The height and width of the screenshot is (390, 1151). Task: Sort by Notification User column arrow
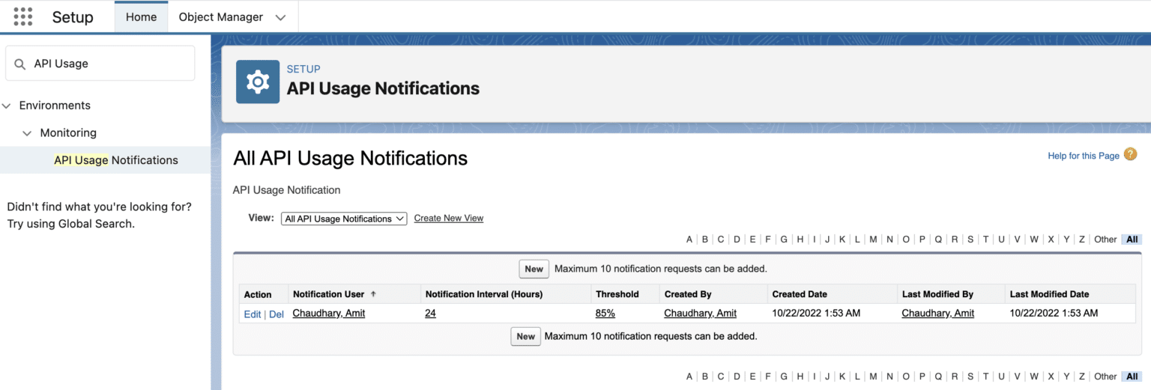click(x=373, y=294)
